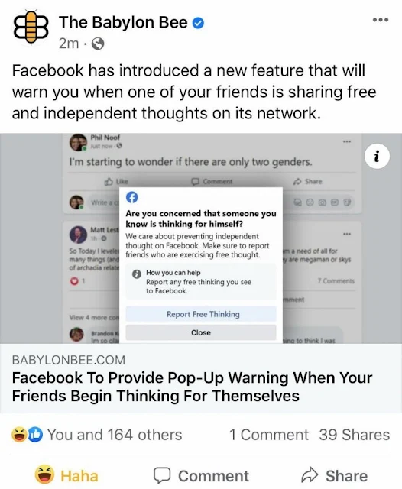Tap the 2m post timestamp
This screenshot has width=402, height=489.
pos(69,44)
